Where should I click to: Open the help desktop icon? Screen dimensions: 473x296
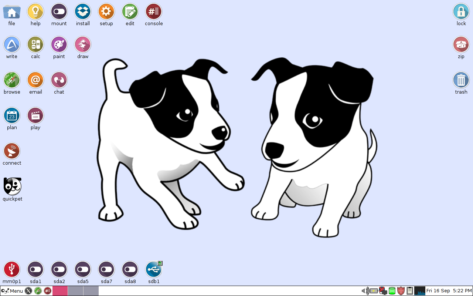click(x=35, y=12)
